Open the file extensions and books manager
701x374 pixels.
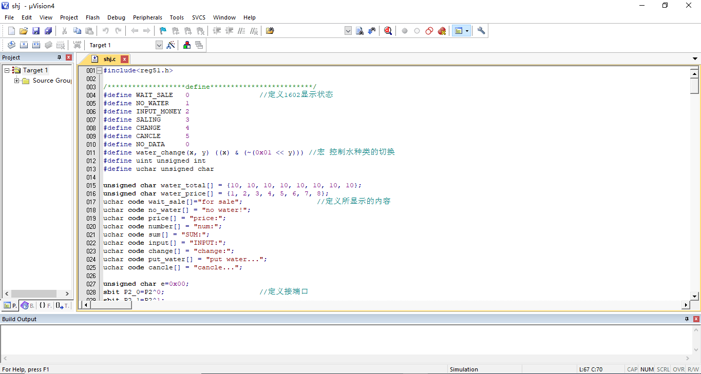pos(187,45)
